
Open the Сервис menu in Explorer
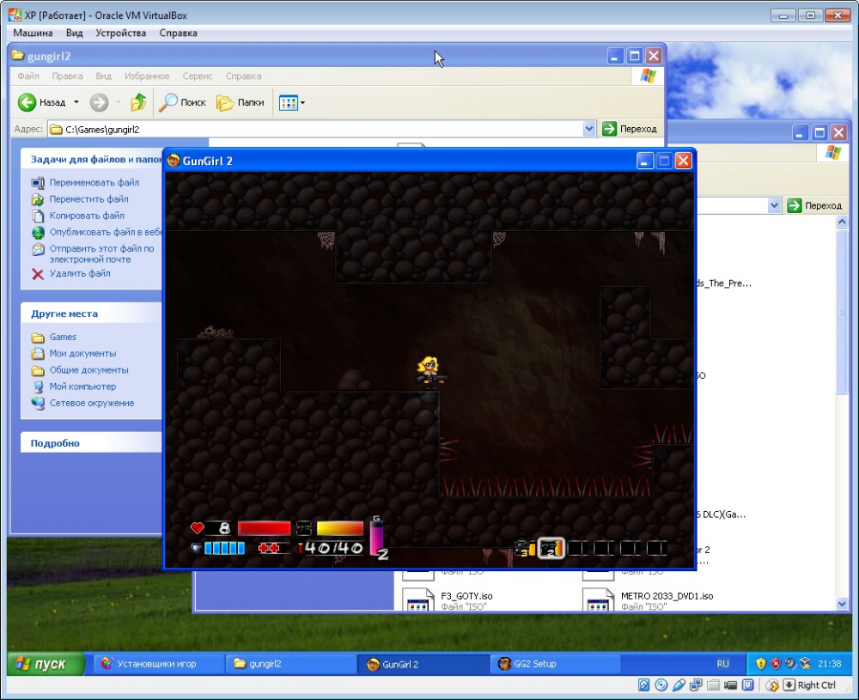tap(198, 76)
